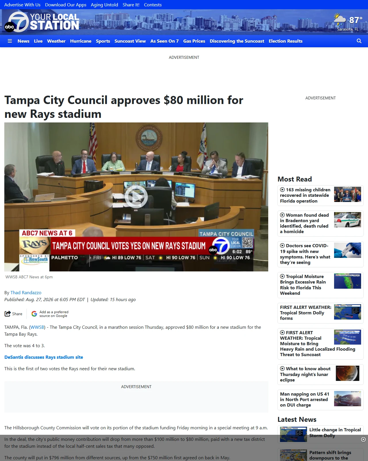The height and width of the screenshot is (461, 368).
Task: Click the Florida rainfall map thumbnail
Action: point(348,281)
